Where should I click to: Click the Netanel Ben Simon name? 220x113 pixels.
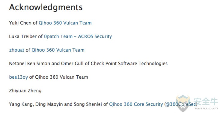point(30,64)
